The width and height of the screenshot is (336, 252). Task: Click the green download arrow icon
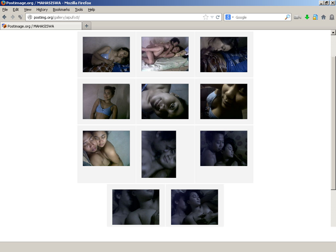tap(307, 17)
